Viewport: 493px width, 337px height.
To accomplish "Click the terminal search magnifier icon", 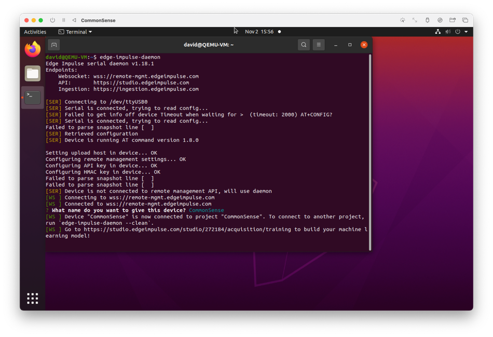I will coord(304,45).
